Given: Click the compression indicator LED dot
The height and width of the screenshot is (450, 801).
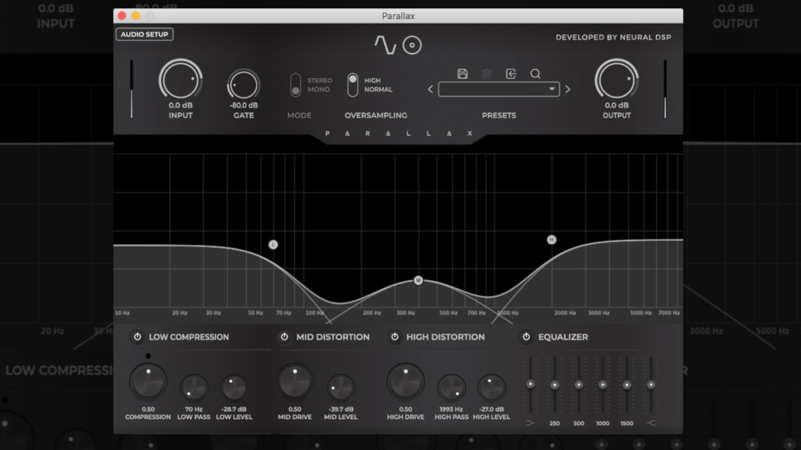Looking at the screenshot, I should (148, 356).
